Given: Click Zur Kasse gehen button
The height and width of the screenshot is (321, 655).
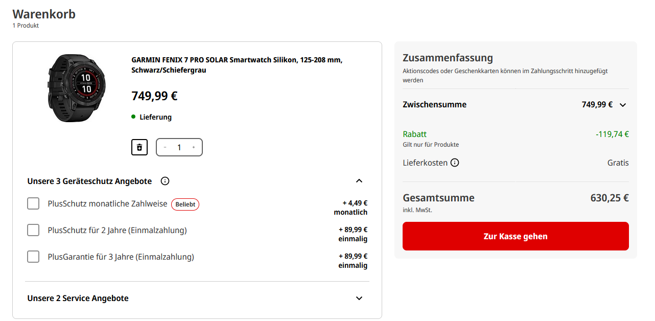Looking at the screenshot, I should pyautogui.click(x=516, y=236).
